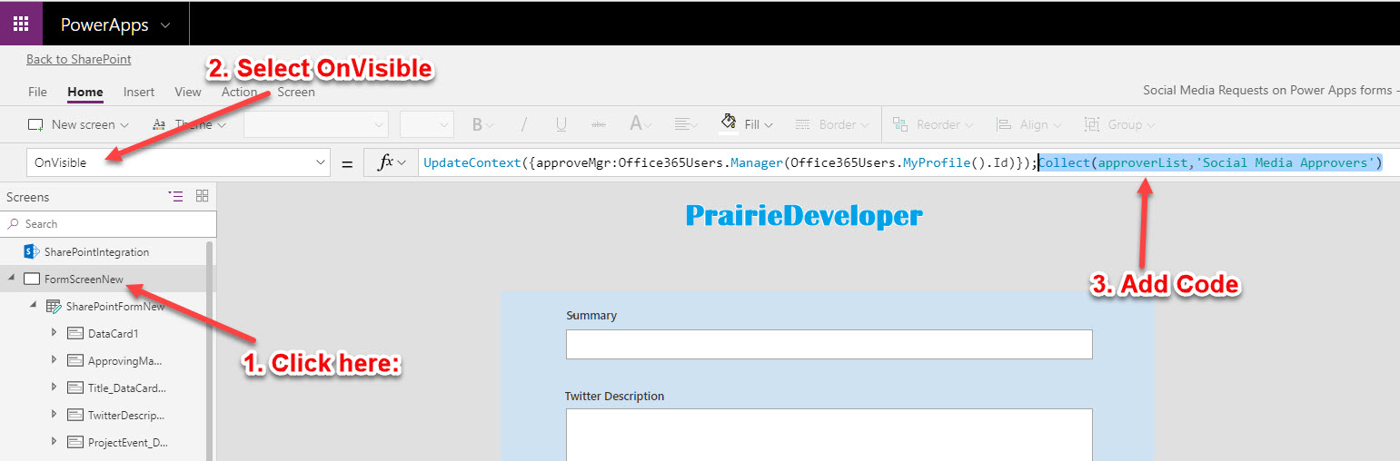1400x461 pixels.
Task: Open the Screen tab
Action: 296,92
